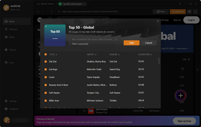Click the music video info icon
This screenshot has width=201, height=127.
coord(116,39)
